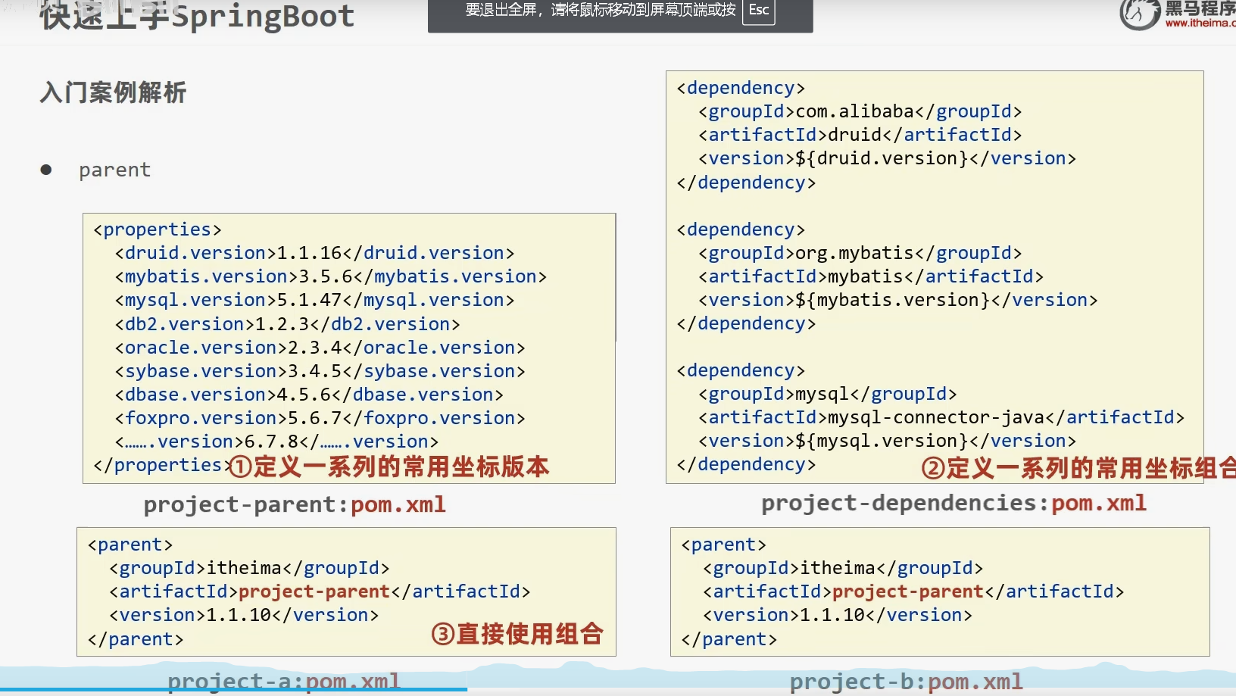This screenshot has width=1236, height=696.
Task: Click groupId itheima in project-a box
Action: tap(249, 568)
